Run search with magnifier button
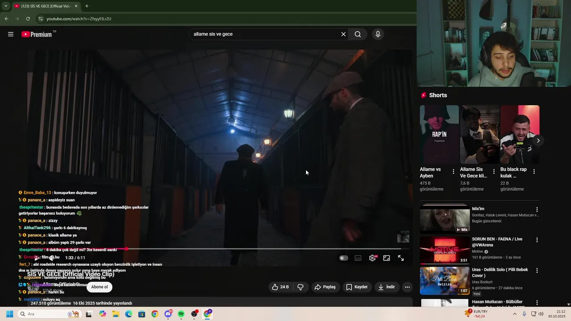 point(358,34)
